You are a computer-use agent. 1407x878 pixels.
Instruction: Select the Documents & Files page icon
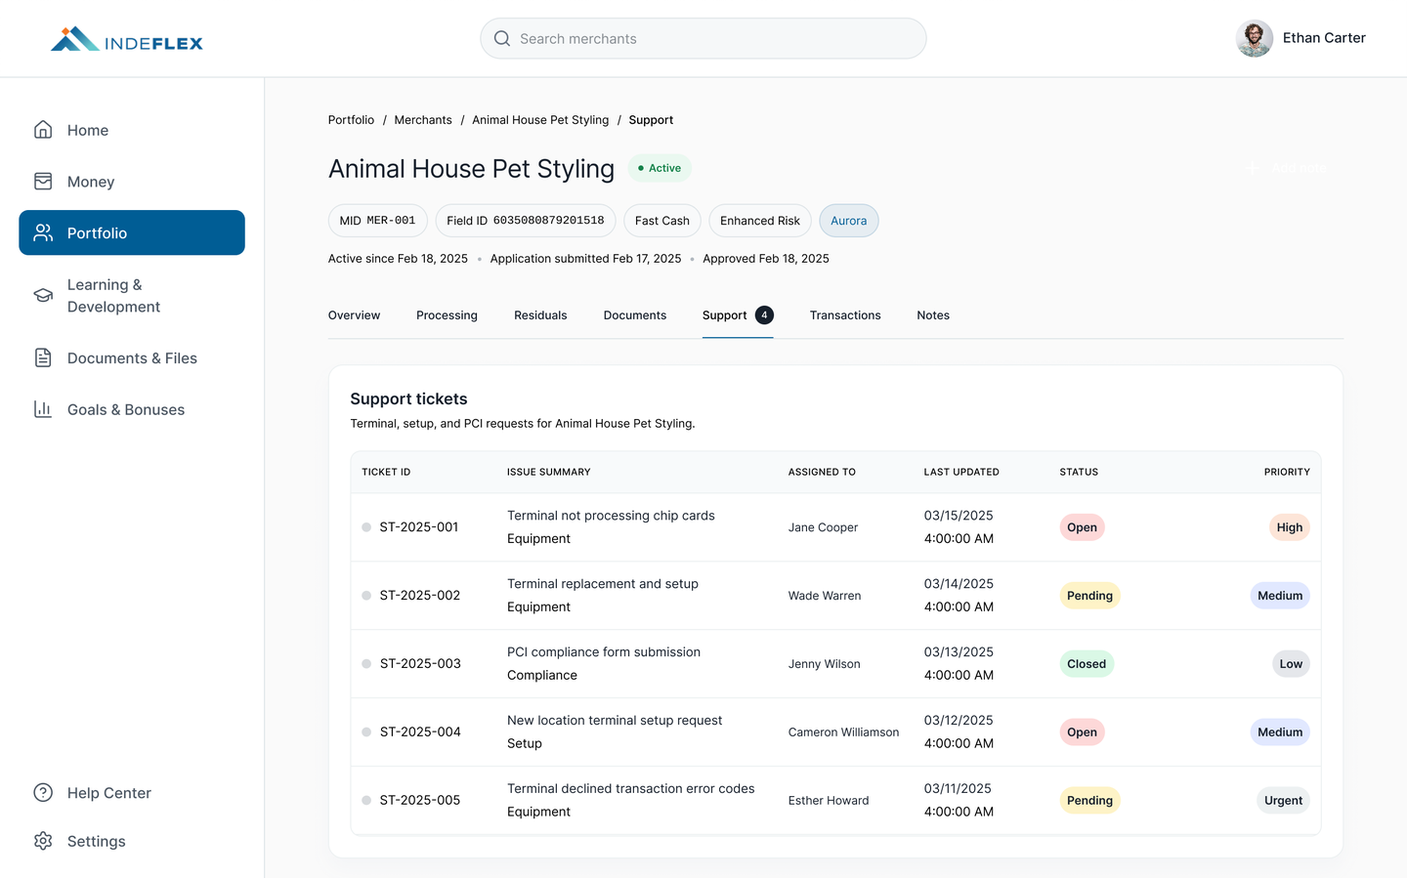click(43, 357)
